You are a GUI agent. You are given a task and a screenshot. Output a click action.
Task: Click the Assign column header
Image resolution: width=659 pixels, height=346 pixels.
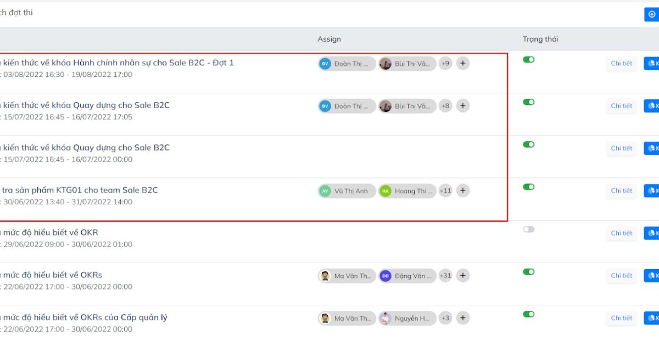click(x=329, y=39)
